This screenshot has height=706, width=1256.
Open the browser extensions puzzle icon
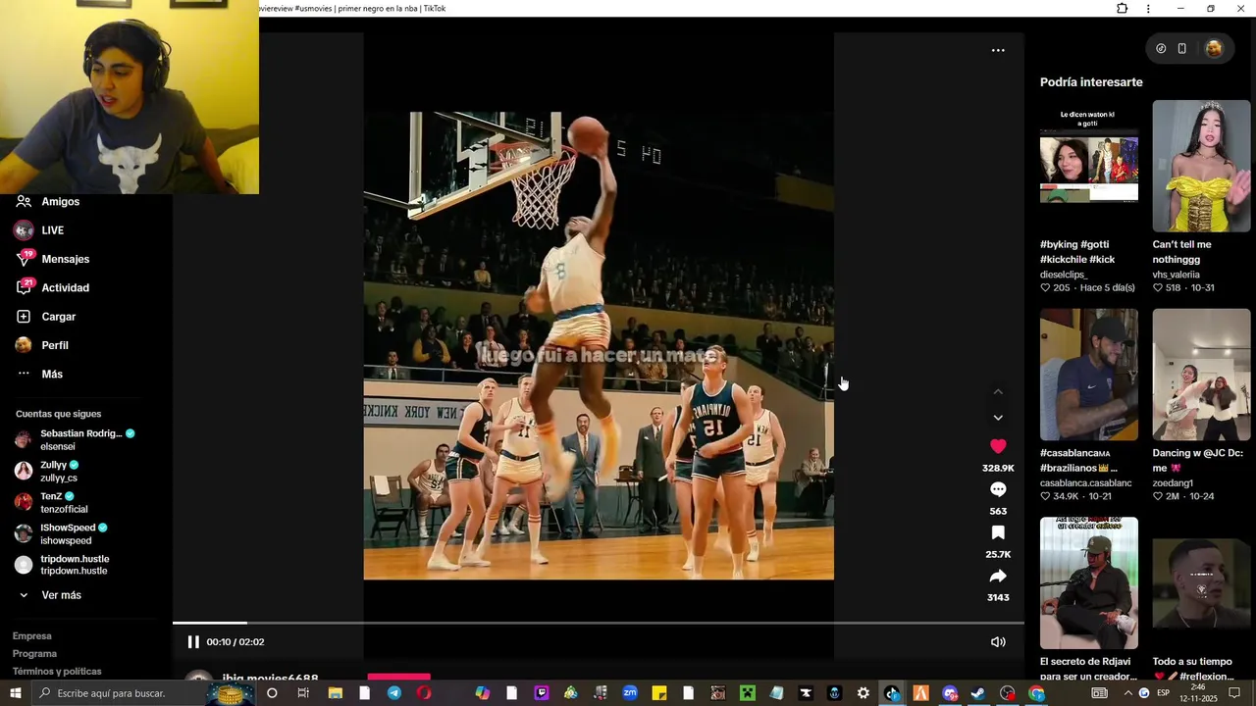1122,9
